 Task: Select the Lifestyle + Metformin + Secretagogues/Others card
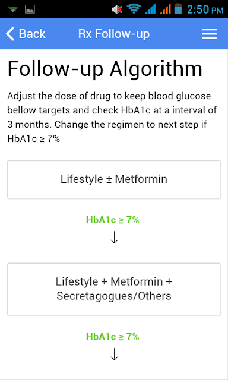pos(114,289)
